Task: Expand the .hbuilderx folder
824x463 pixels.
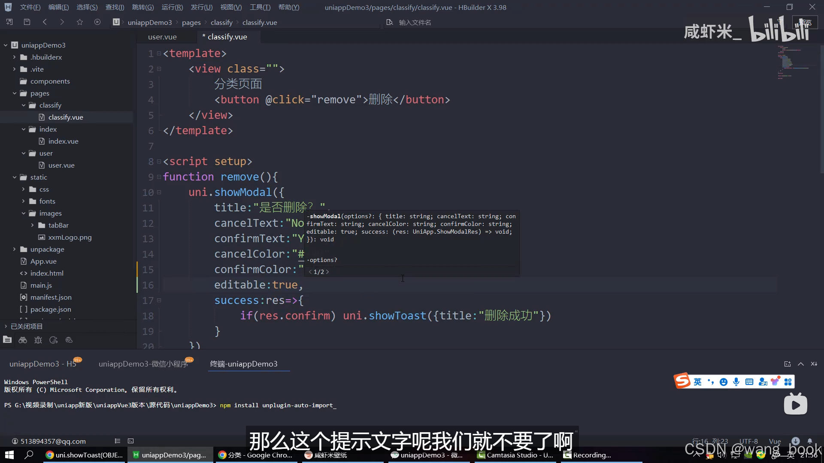Action: click(x=14, y=57)
